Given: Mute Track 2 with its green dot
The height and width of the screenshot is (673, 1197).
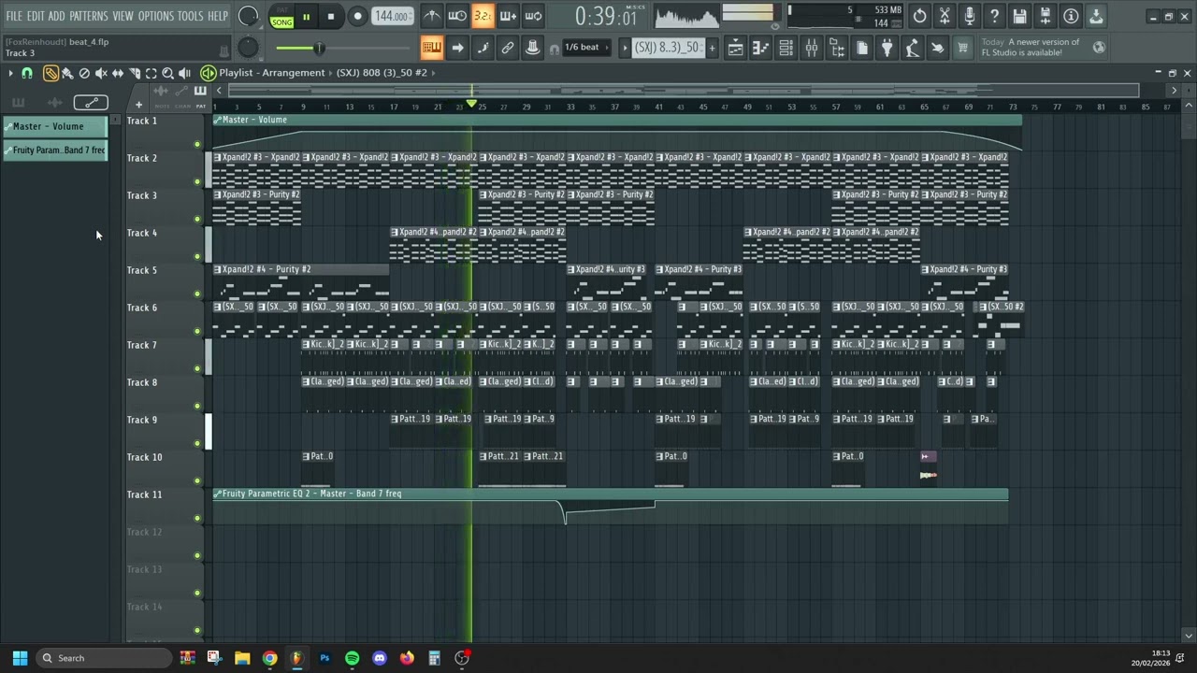Looking at the screenshot, I should click(197, 181).
